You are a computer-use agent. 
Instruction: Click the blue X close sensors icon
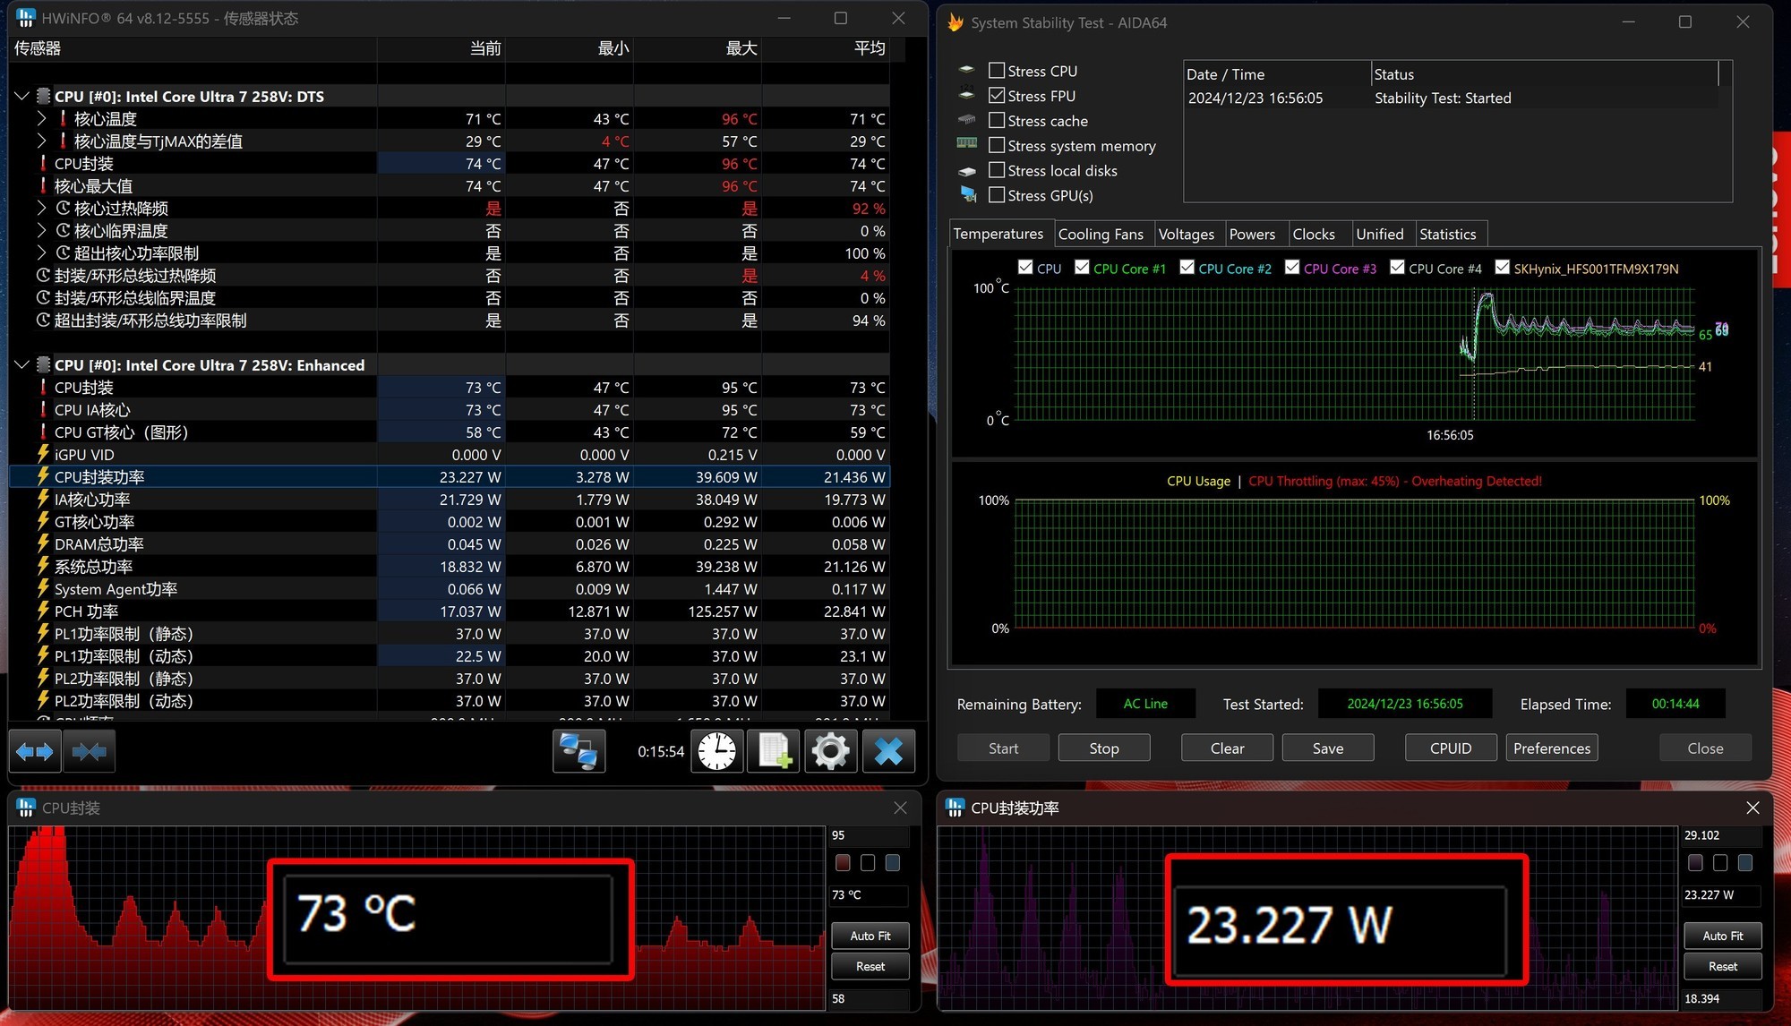tap(887, 751)
